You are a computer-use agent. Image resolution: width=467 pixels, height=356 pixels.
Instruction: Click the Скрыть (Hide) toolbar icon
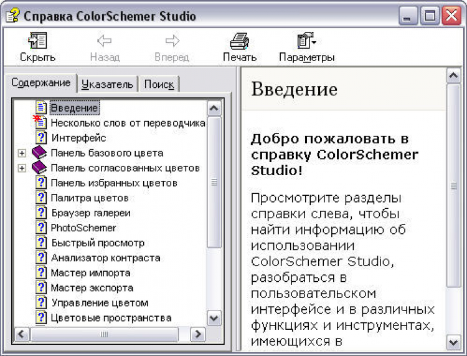(x=37, y=41)
